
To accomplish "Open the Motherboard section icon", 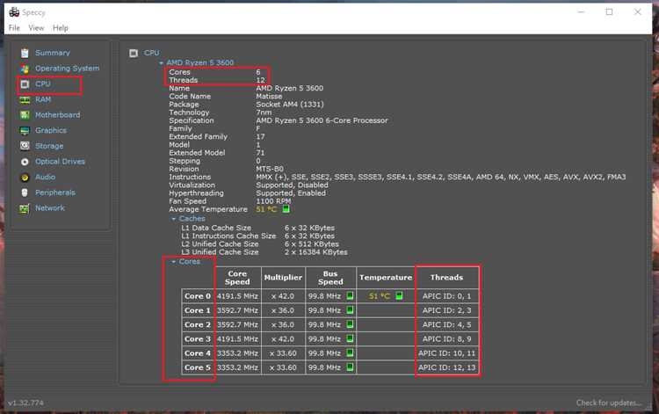I will tap(25, 115).
